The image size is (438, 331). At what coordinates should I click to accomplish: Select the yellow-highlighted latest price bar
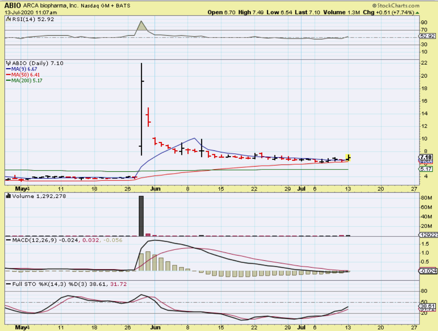pos(348,158)
